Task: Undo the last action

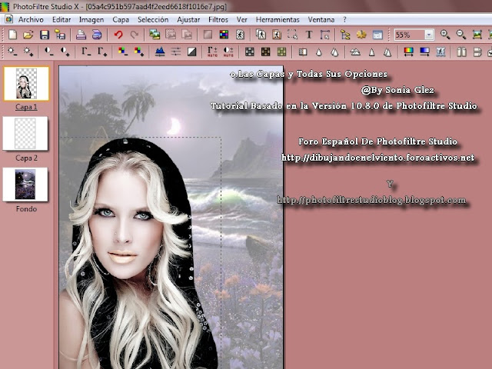Action: tap(118, 34)
